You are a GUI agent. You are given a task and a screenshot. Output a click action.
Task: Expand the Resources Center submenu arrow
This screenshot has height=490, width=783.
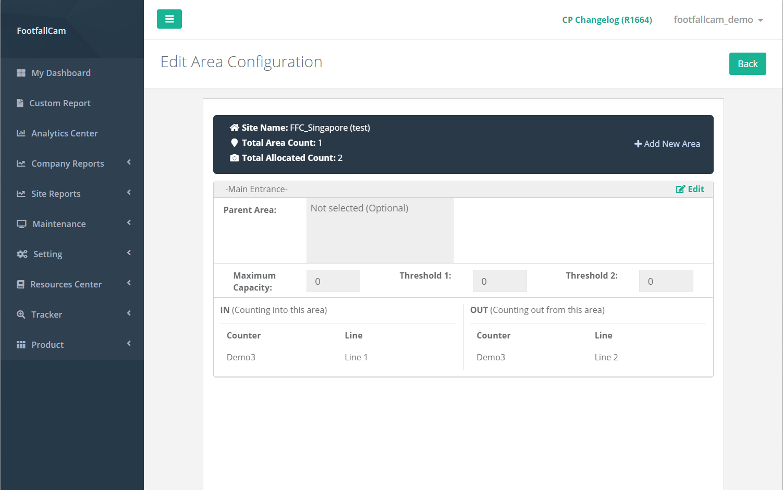click(x=129, y=283)
